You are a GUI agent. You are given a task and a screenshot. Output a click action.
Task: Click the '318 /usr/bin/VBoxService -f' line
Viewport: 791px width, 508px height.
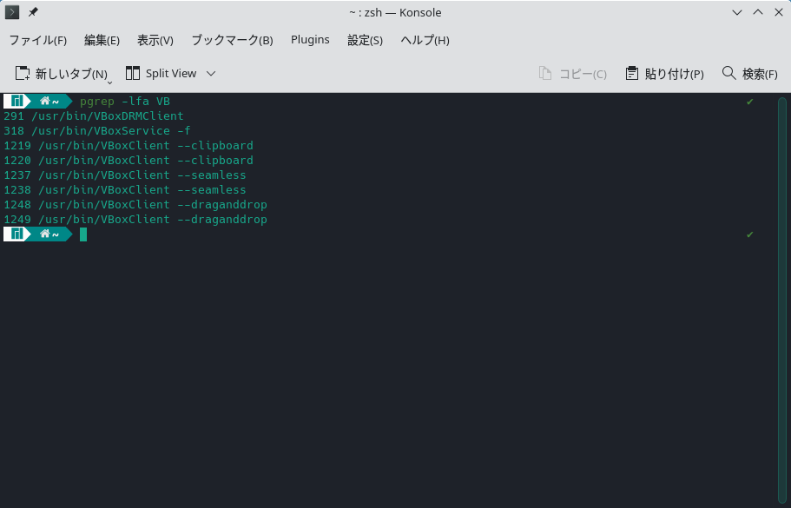click(x=97, y=130)
